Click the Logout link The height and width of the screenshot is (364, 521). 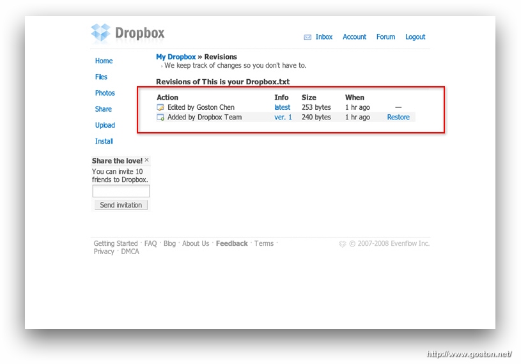point(415,37)
